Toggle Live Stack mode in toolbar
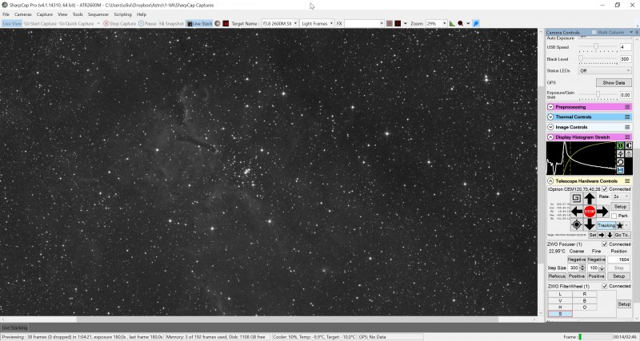640x341 pixels. pos(199,24)
